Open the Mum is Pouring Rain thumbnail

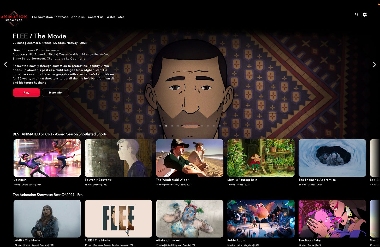click(261, 158)
